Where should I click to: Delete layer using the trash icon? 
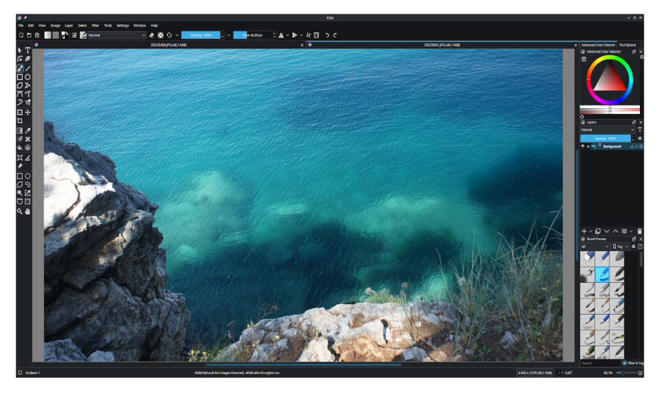[639, 231]
